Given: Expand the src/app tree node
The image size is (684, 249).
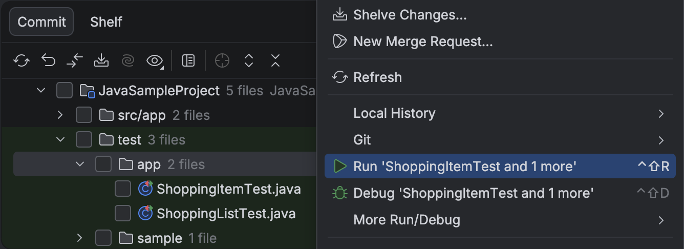Looking at the screenshot, I should 60,115.
